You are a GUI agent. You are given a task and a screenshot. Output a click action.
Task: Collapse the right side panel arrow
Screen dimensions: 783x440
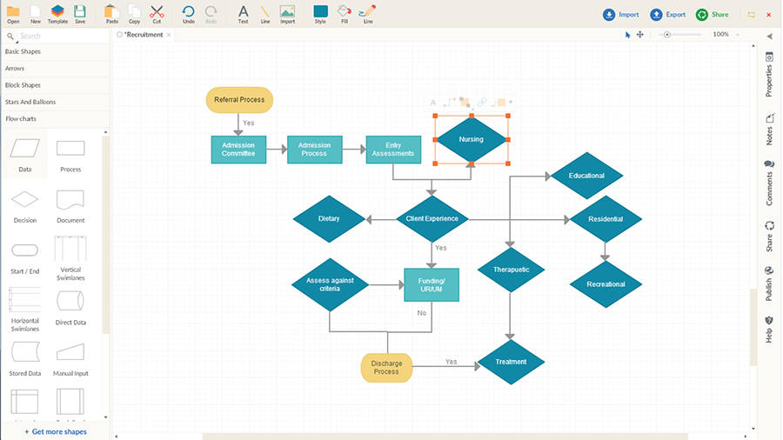point(769,36)
